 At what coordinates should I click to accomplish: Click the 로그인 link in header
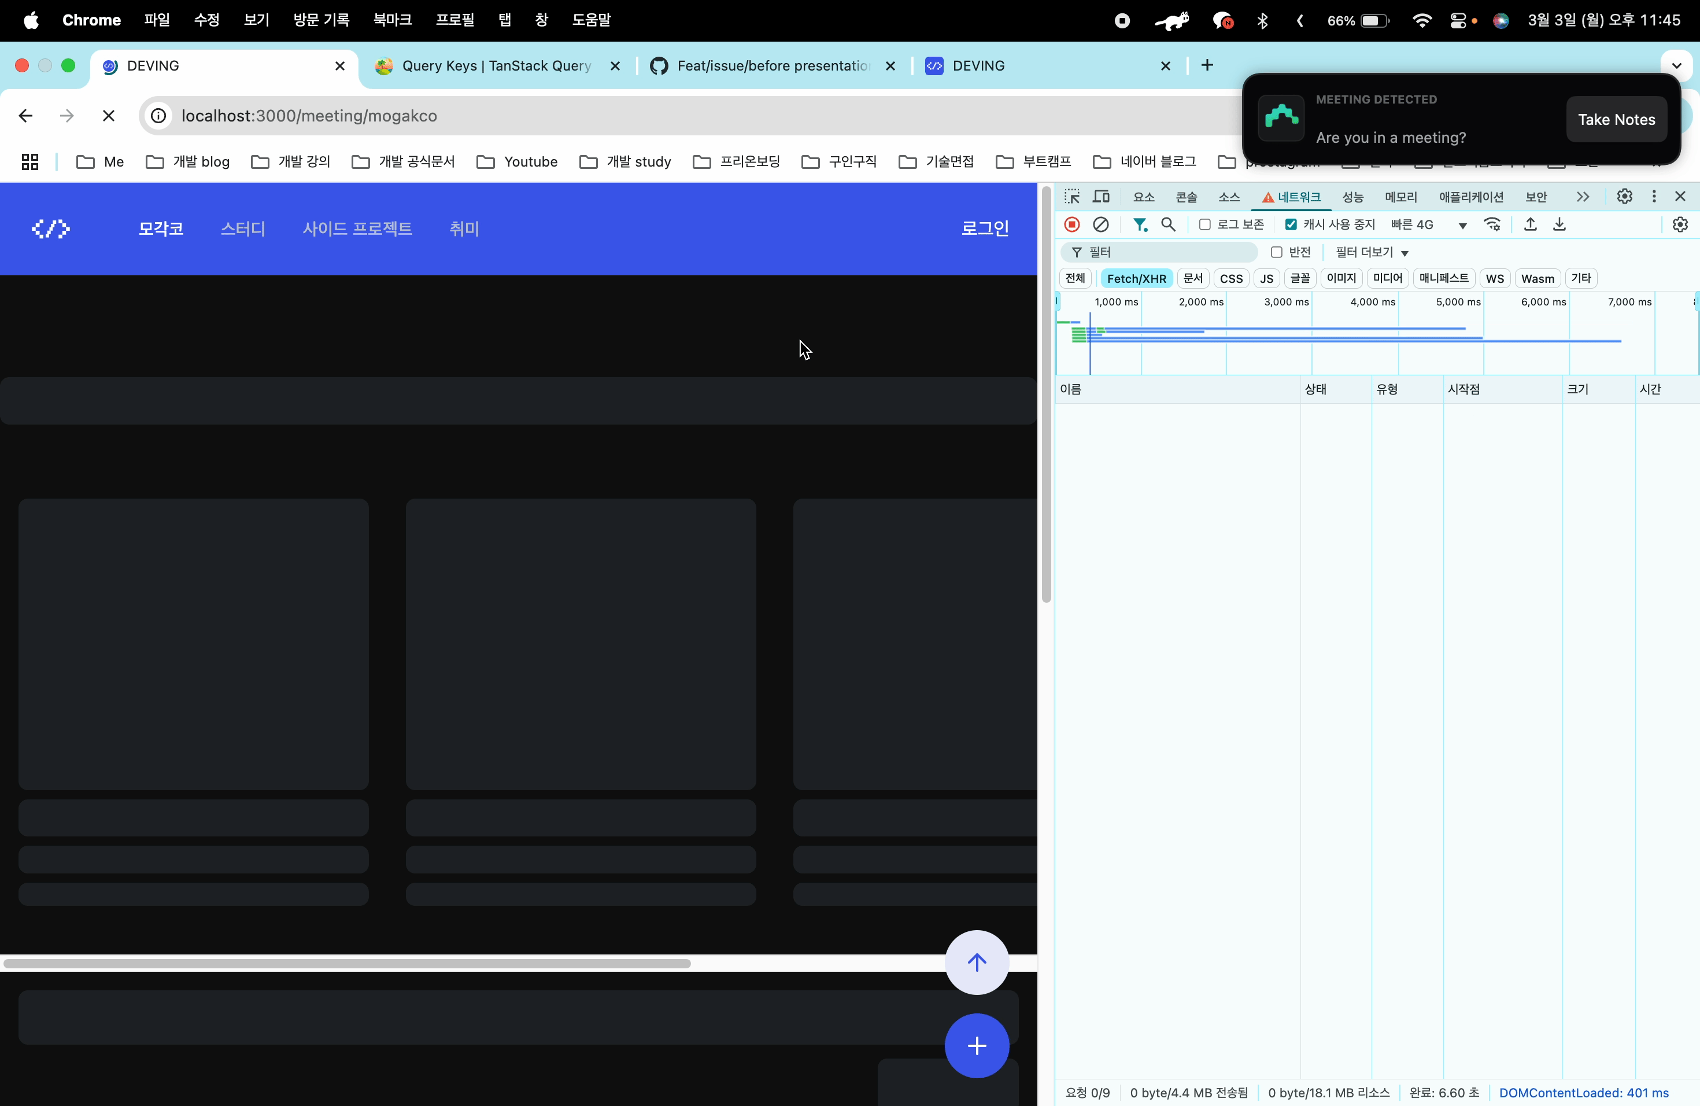(984, 228)
